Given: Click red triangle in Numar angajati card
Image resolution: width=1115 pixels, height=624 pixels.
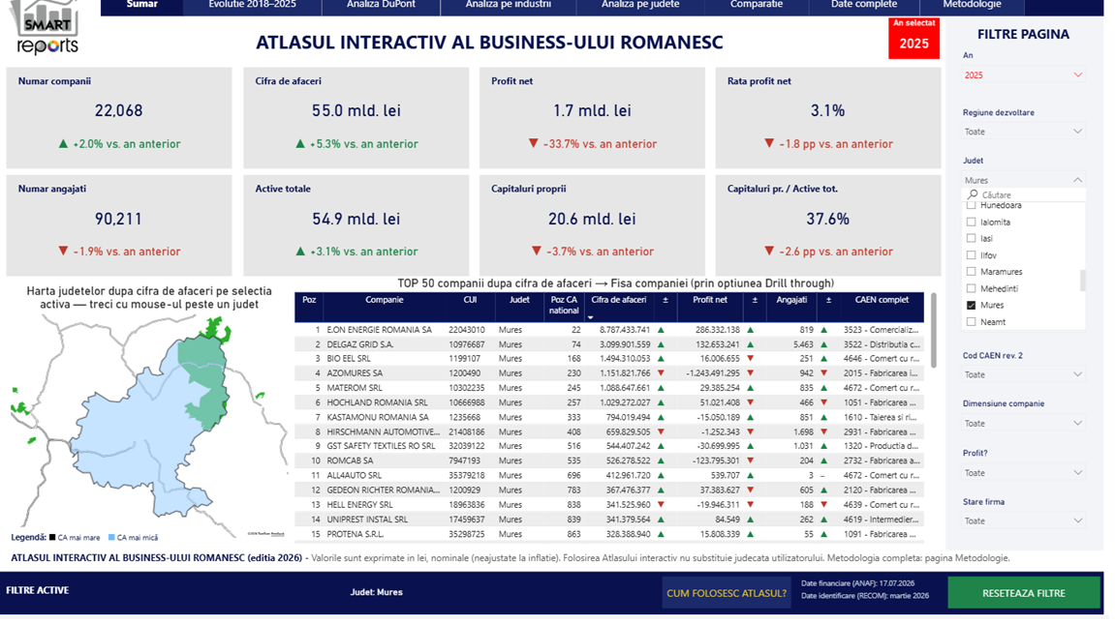Looking at the screenshot, I should (63, 252).
